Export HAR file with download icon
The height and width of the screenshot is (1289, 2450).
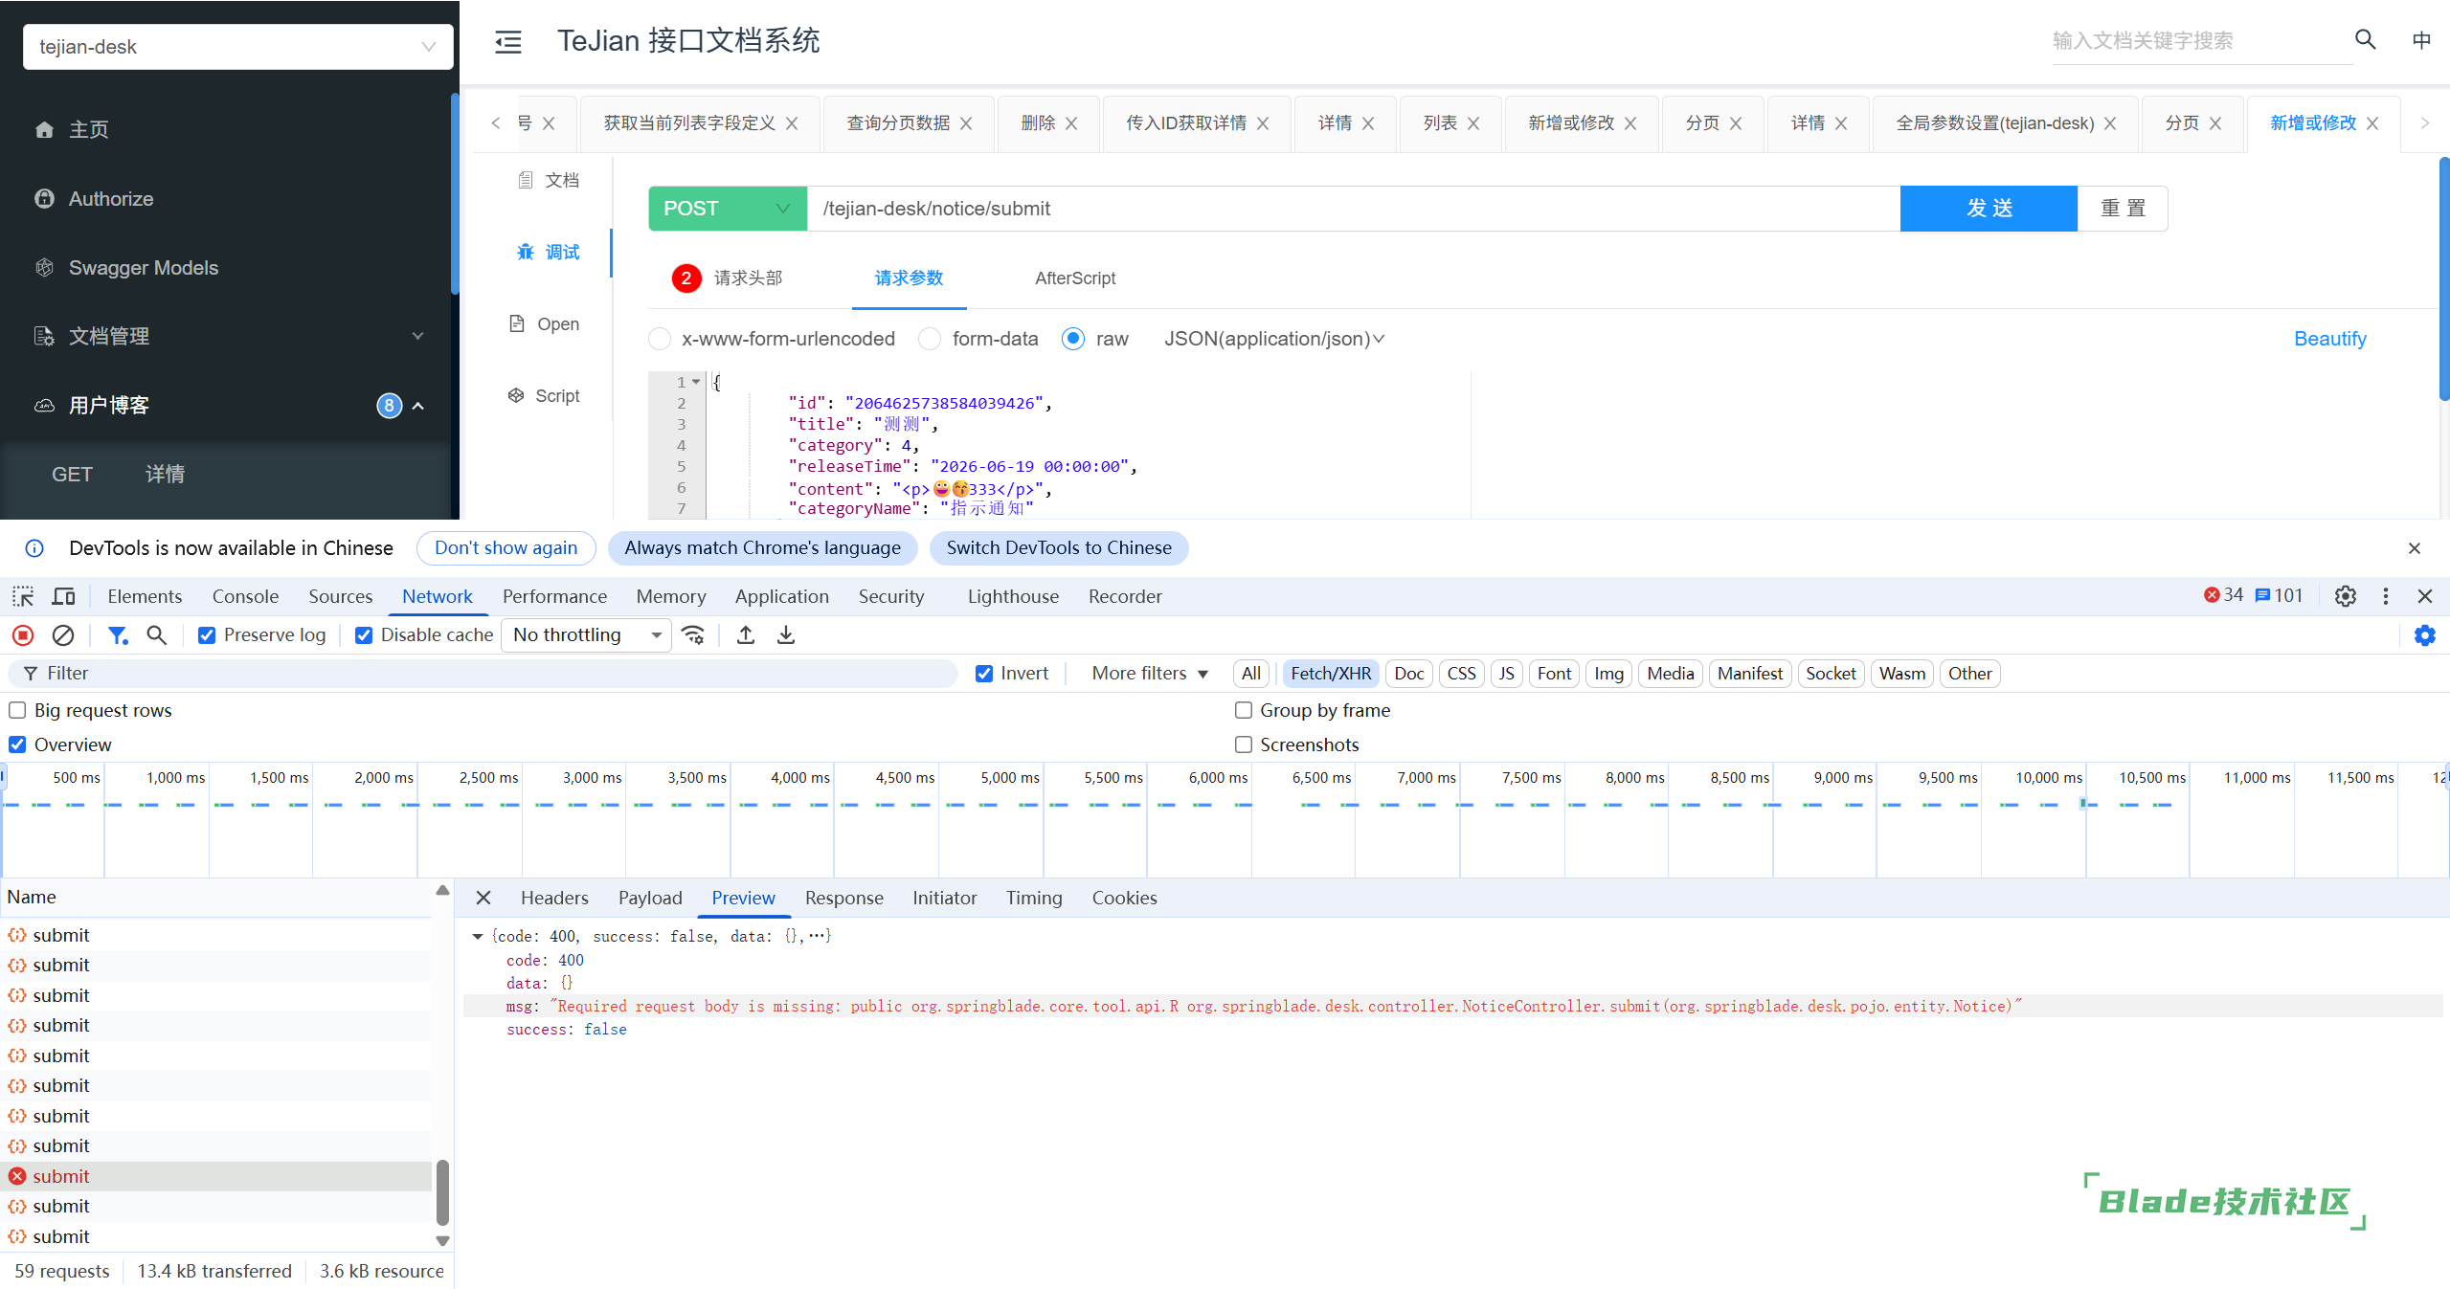tap(786, 634)
